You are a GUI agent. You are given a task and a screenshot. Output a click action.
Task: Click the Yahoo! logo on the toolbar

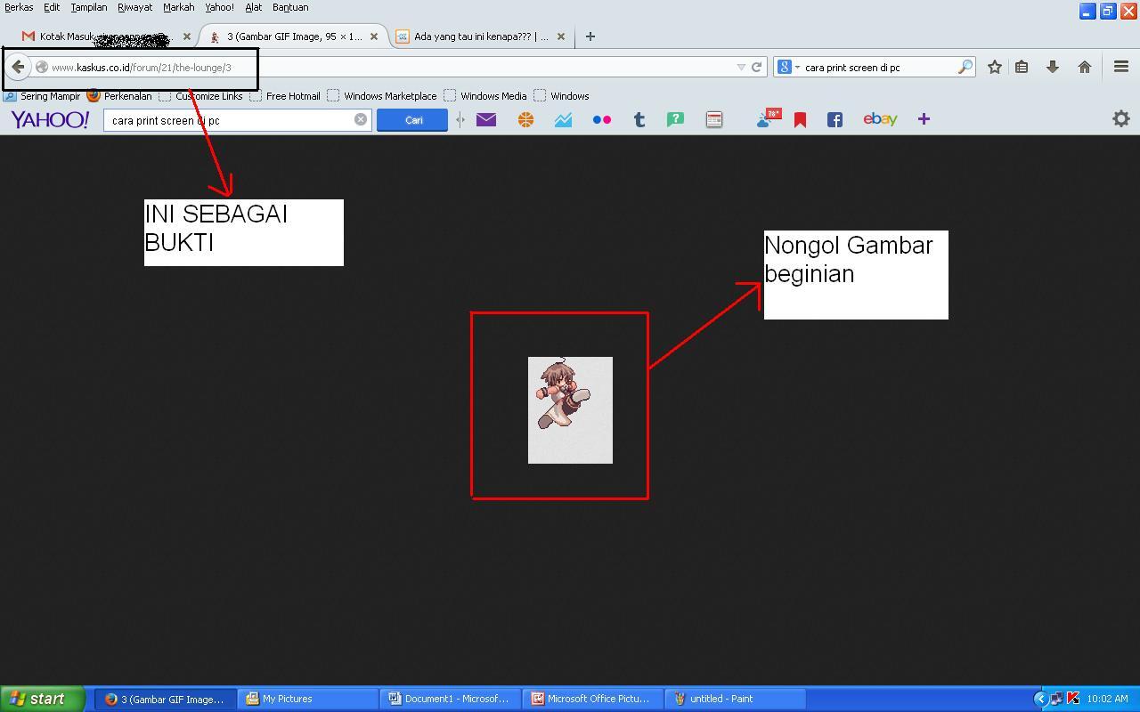[x=50, y=119]
